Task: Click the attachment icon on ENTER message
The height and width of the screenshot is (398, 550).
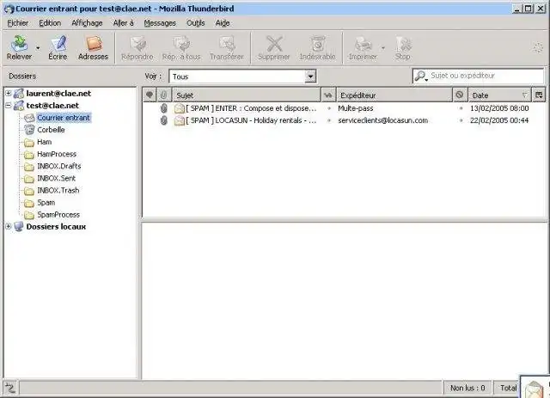Action: coord(164,108)
